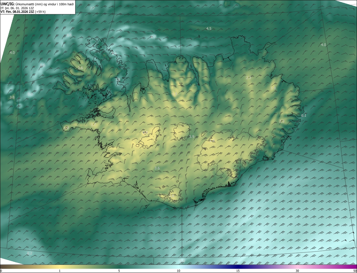Screen dimensions: 357x273
Task: Click the '3.6' value label in south Iceland
Action: pyautogui.click(x=157, y=168)
